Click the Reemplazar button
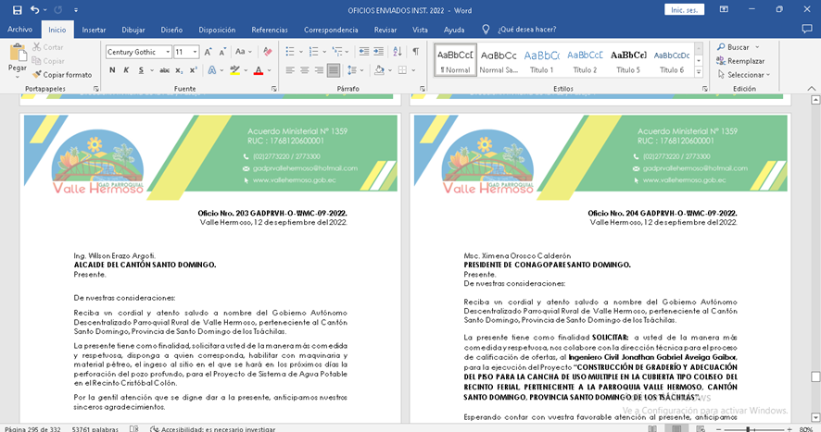The height and width of the screenshot is (432, 821). [x=739, y=61]
